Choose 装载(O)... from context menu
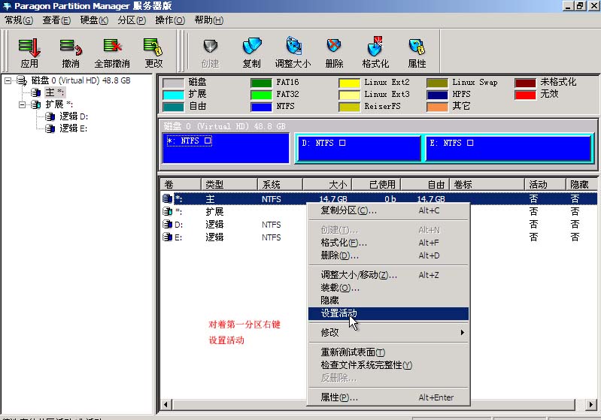Screen dimensions: 601x420 point(388,288)
